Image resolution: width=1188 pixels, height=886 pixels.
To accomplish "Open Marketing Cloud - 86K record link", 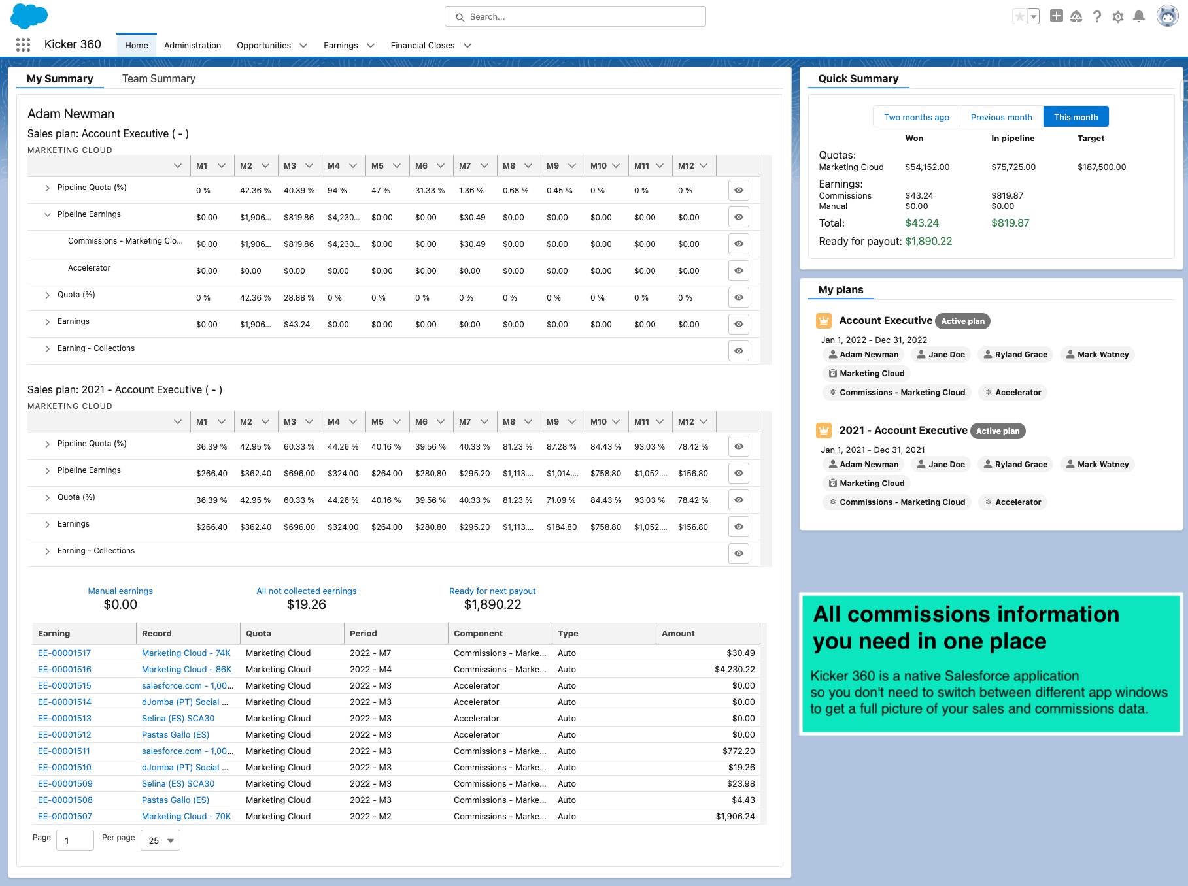I will pyautogui.click(x=187, y=670).
